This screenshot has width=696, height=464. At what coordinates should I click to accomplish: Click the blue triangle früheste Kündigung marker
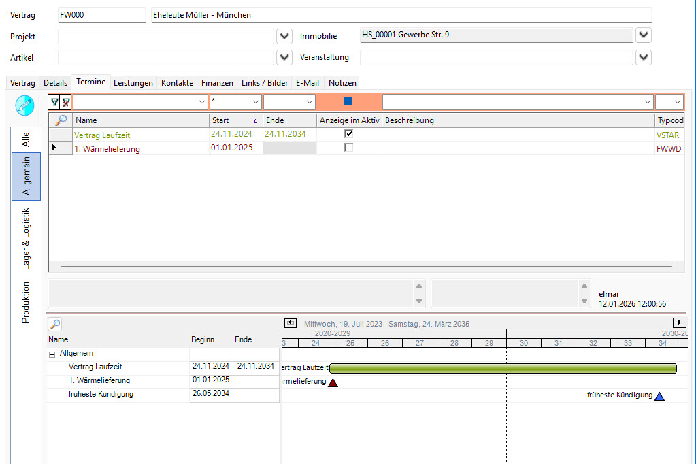coord(659,396)
